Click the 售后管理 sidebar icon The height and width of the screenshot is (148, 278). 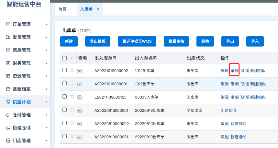pyautogui.click(x=8, y=50)
